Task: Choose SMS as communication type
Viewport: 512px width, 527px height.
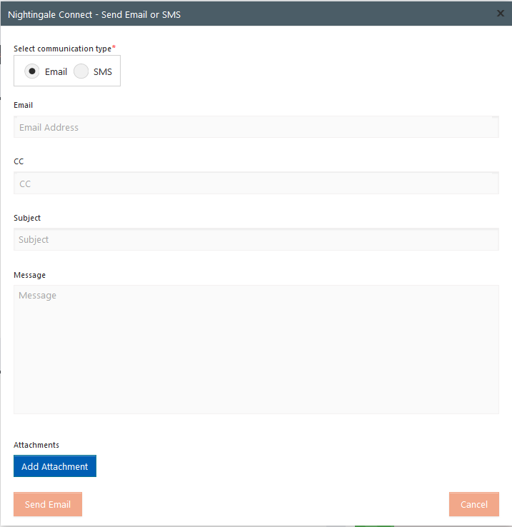Action: point(81,71)
